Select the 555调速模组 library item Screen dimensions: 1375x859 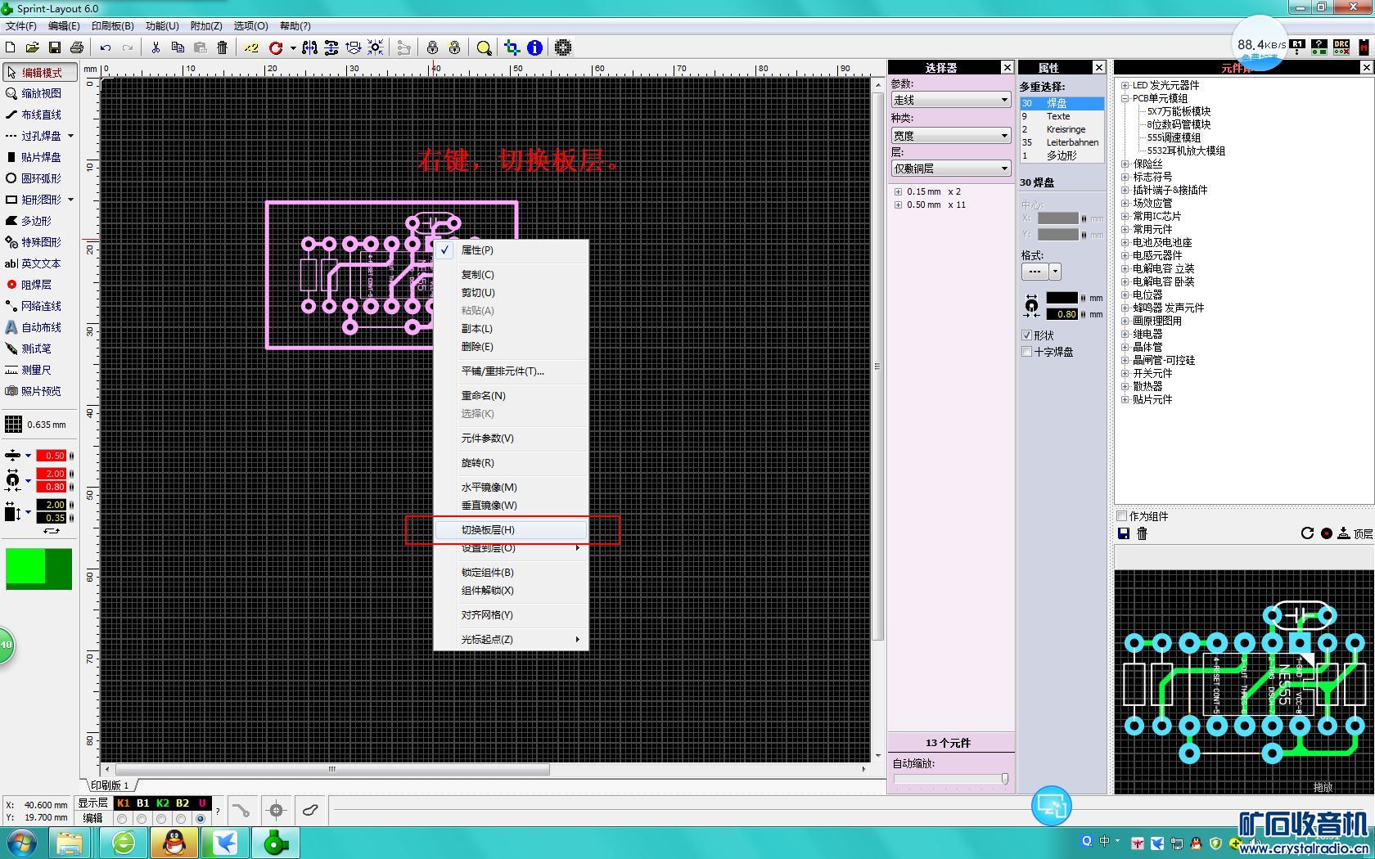tap(1174, 137)
